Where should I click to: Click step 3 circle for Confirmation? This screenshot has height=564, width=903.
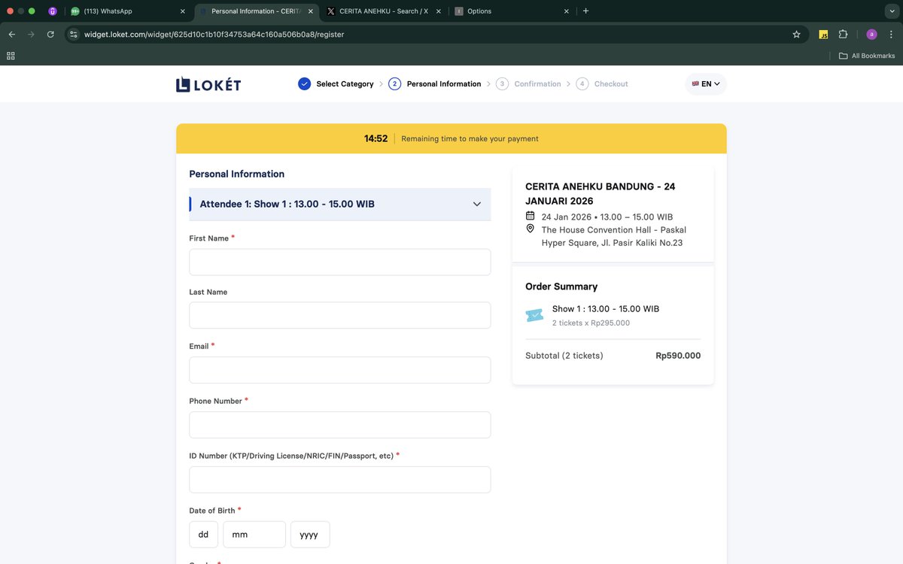click(502, 84)
